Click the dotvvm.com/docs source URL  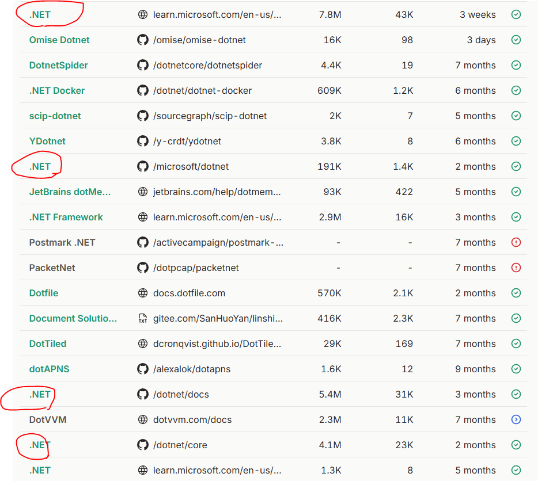click(192, 420)
